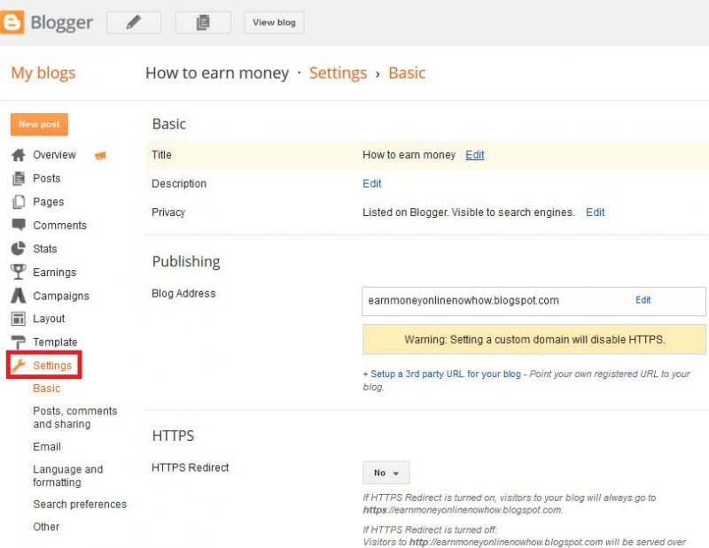This screenshot has height=548, width=709.
Task: Edit the Privacy setting
Action: (595, 212)
